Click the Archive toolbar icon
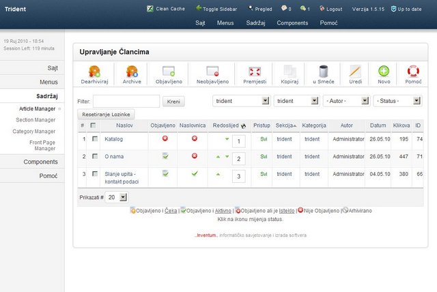This screenshot has height=292, width=437. point(132,71)
